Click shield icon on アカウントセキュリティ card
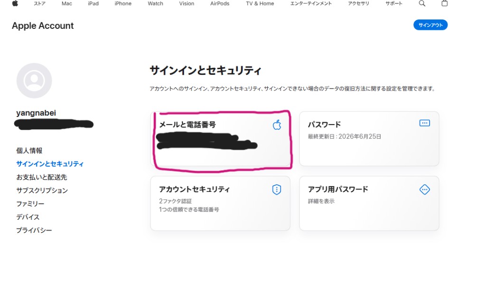Viewport: 486px width, 288px height. click(x=277, y=189)
